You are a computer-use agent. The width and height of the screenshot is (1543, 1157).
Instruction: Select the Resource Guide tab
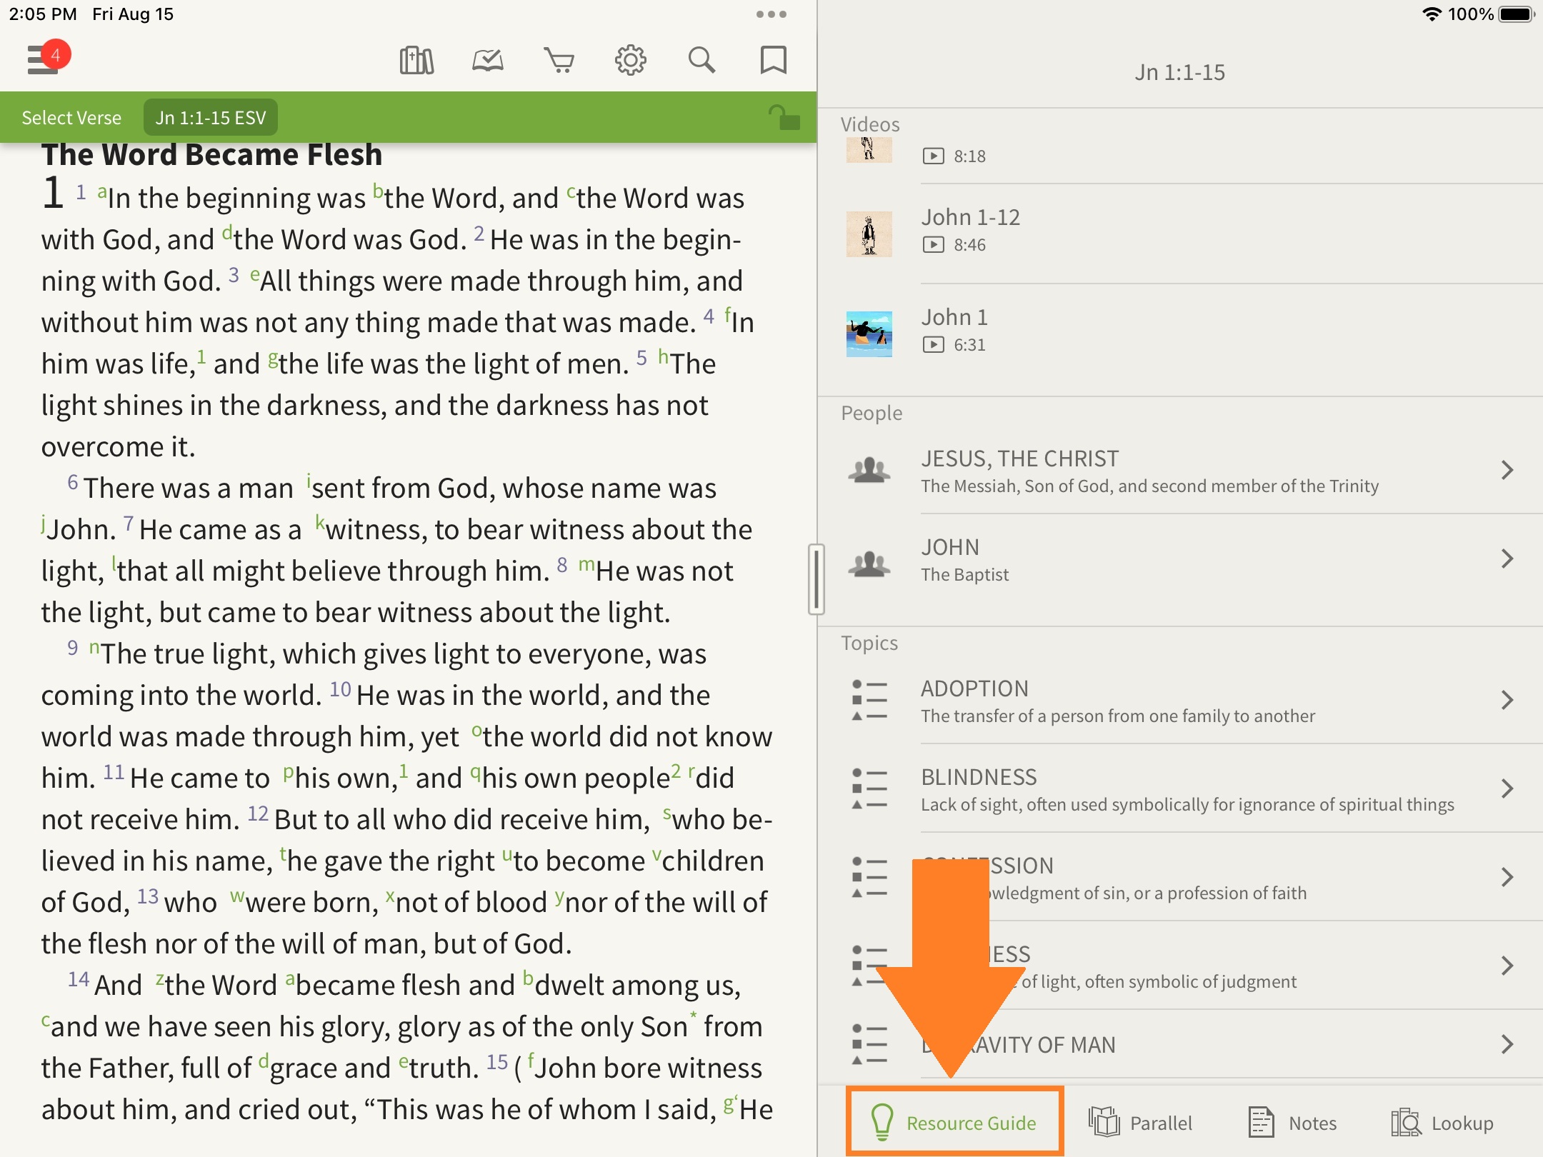click(954, 1123)
